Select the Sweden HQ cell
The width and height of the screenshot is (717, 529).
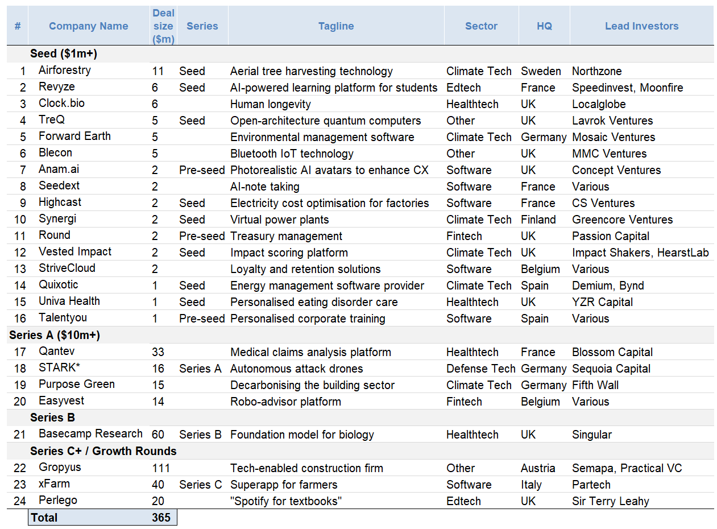point(541,71)
